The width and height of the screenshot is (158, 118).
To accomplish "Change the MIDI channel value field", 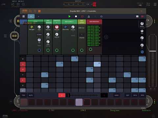I will click(82, 35).
